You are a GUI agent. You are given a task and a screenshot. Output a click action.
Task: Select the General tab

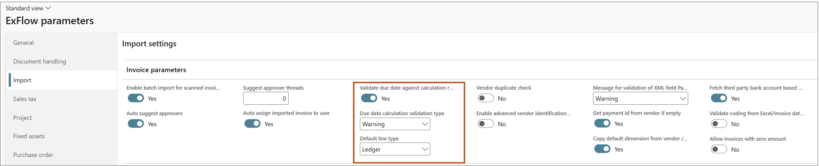23,43
